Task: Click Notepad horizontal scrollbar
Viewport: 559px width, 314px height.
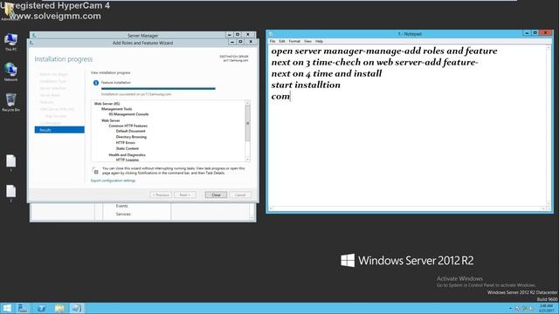Action: pos(407,208)
